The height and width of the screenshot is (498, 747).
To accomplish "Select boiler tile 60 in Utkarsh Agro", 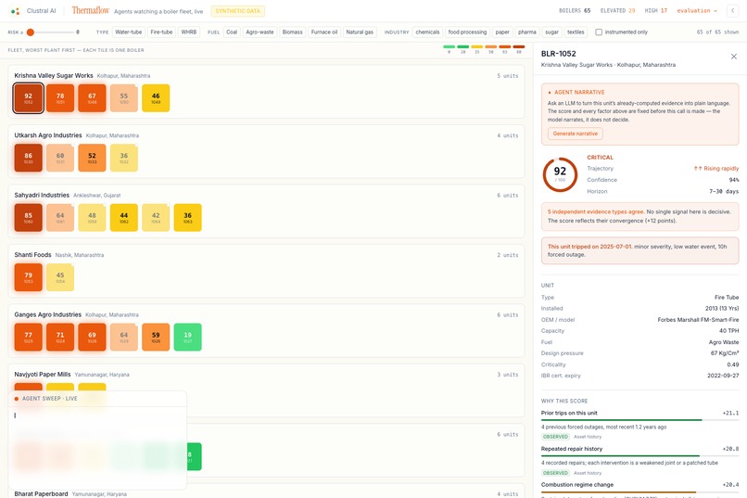I will click(x=60, y=158).
